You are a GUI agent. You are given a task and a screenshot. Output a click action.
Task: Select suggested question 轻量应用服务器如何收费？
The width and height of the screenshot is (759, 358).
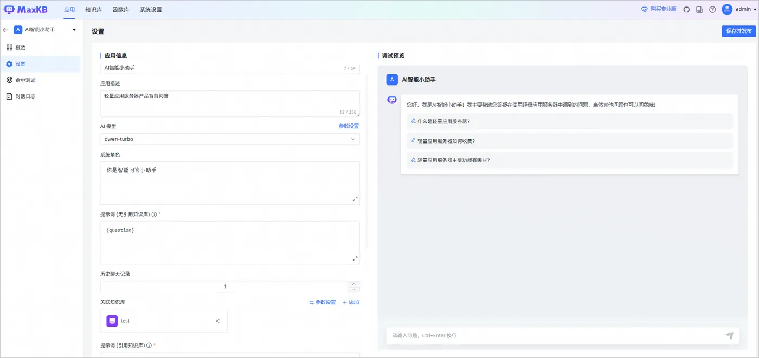(x=569, y=141)
